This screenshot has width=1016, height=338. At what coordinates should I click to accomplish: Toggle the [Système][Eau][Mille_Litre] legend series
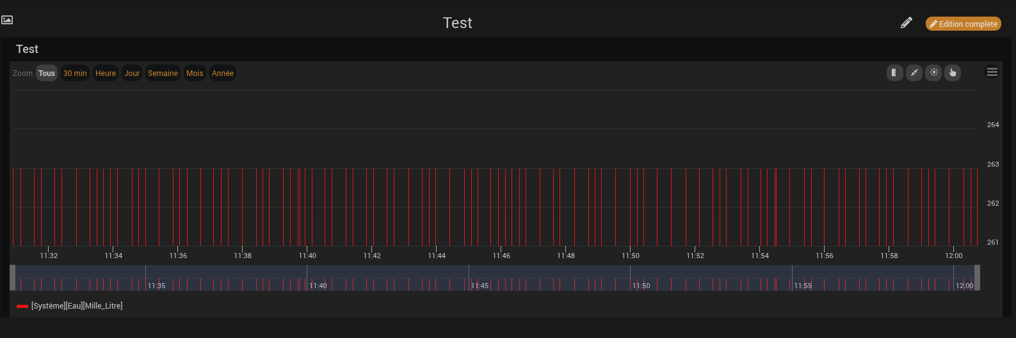point(77,306)
